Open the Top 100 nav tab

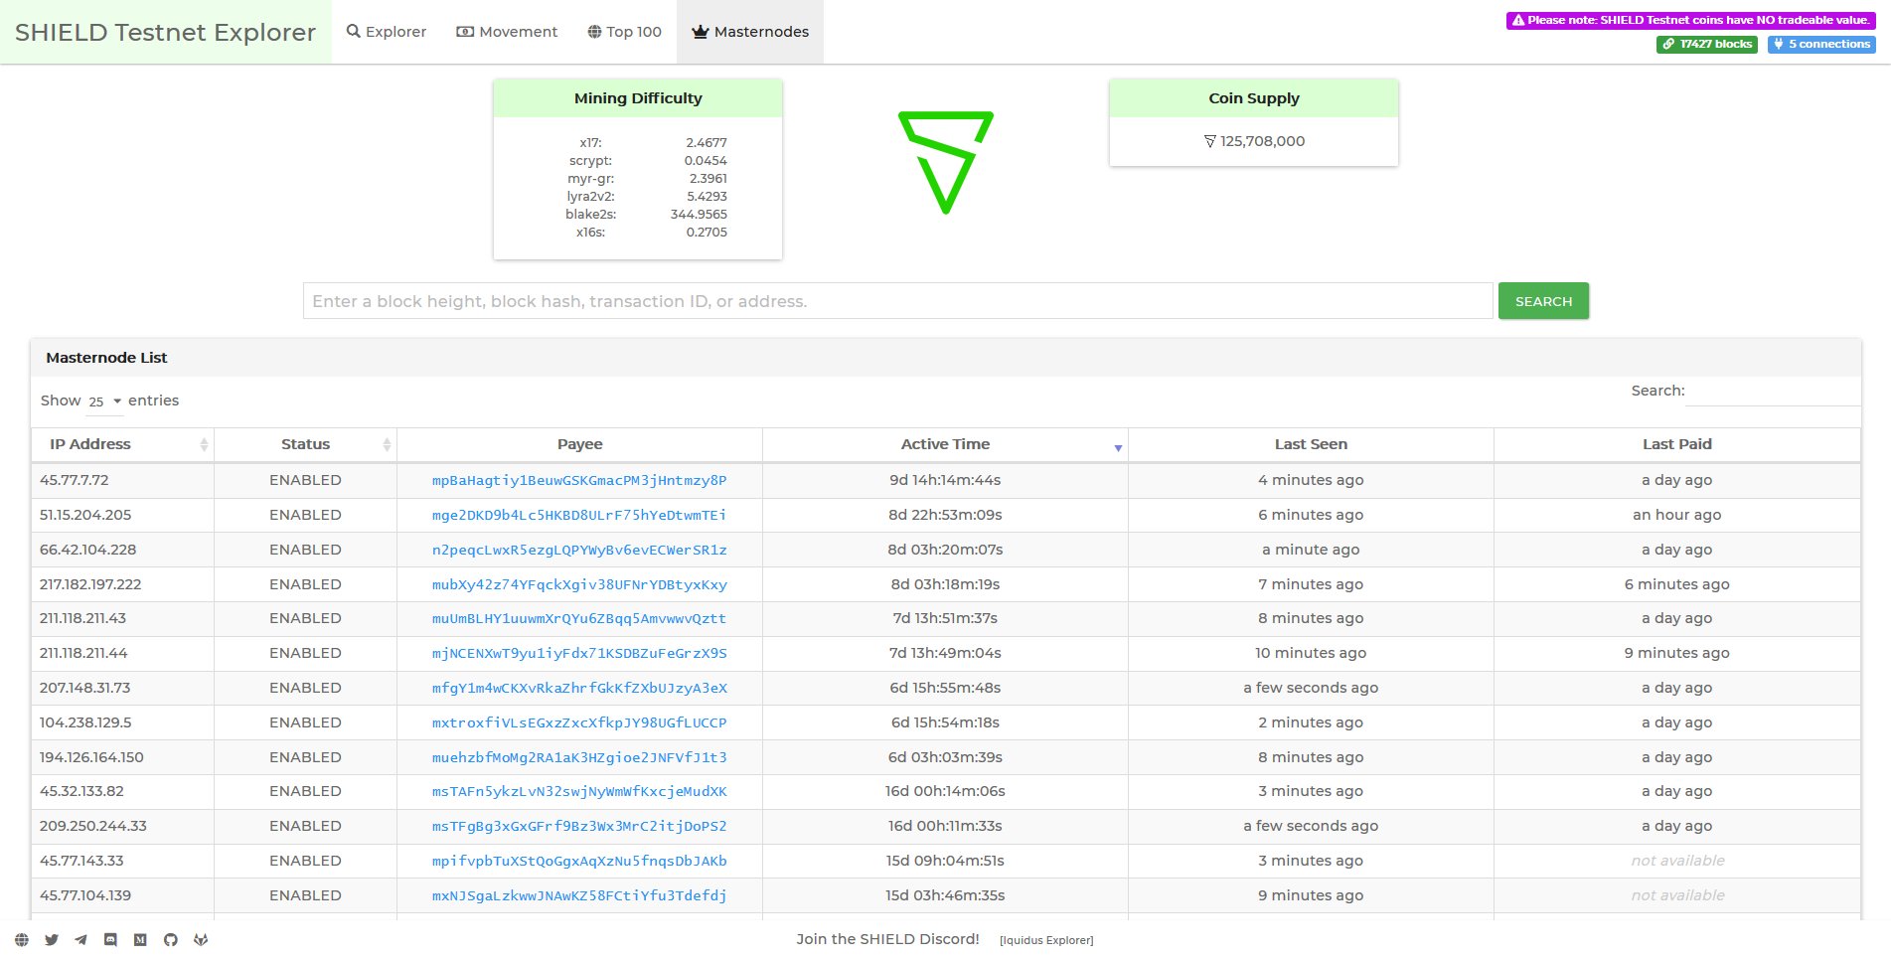click(x=624, y=32)
